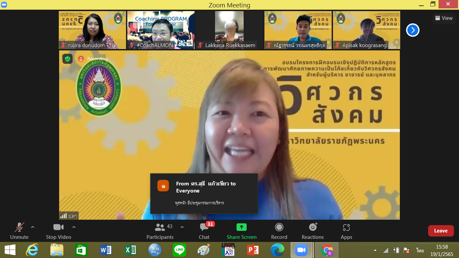Viewport: 459px width, 258px height.
Task: Open clock showing 15:58 19/1/2565
Action: click(442, 251)
